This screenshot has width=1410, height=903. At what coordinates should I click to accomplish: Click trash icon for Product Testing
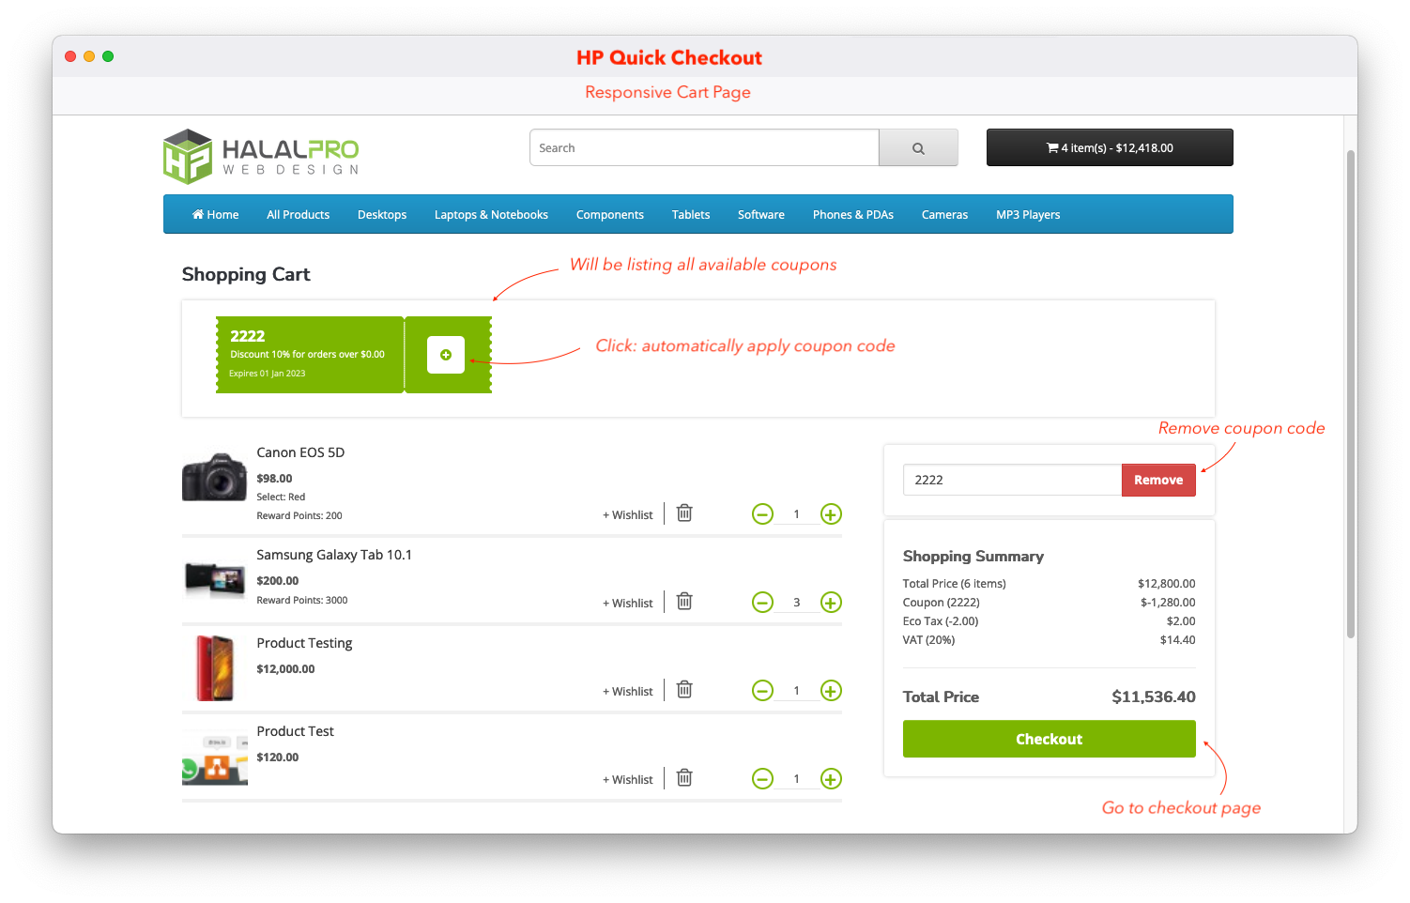coord(684,690)
